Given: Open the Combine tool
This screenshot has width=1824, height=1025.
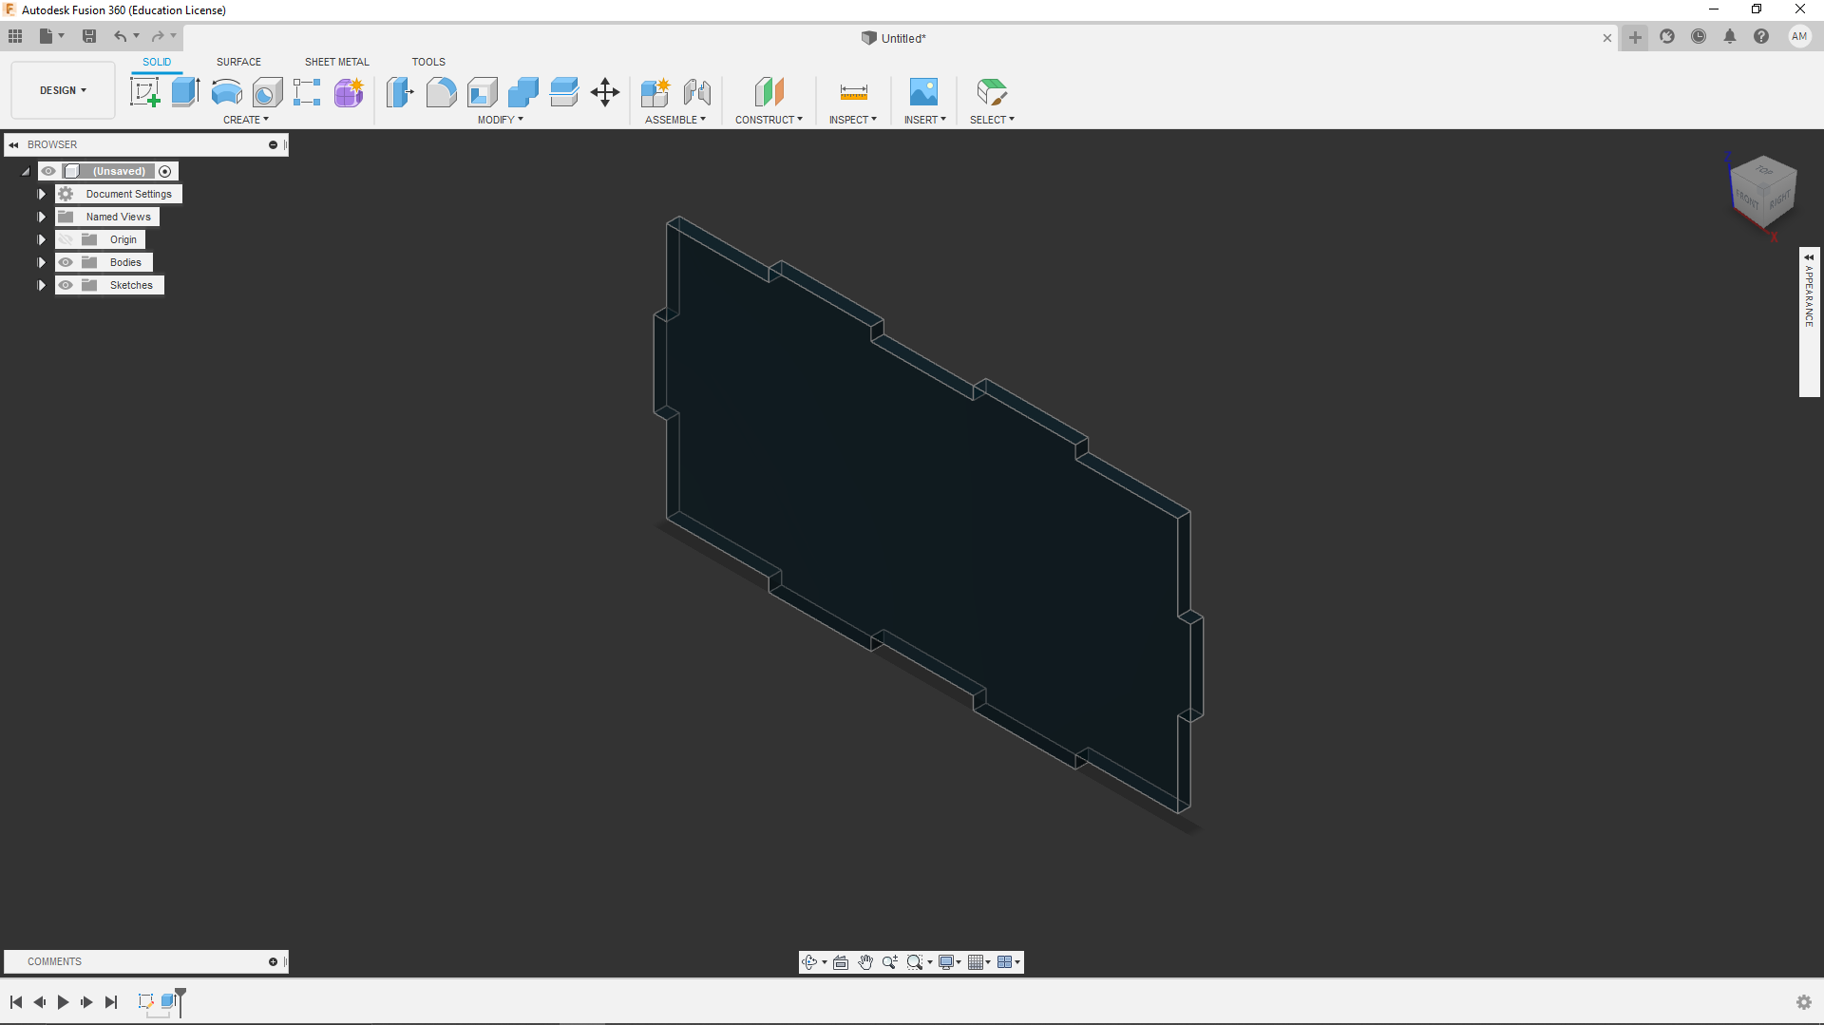Looking at the screenshot, I should [522, 92].
